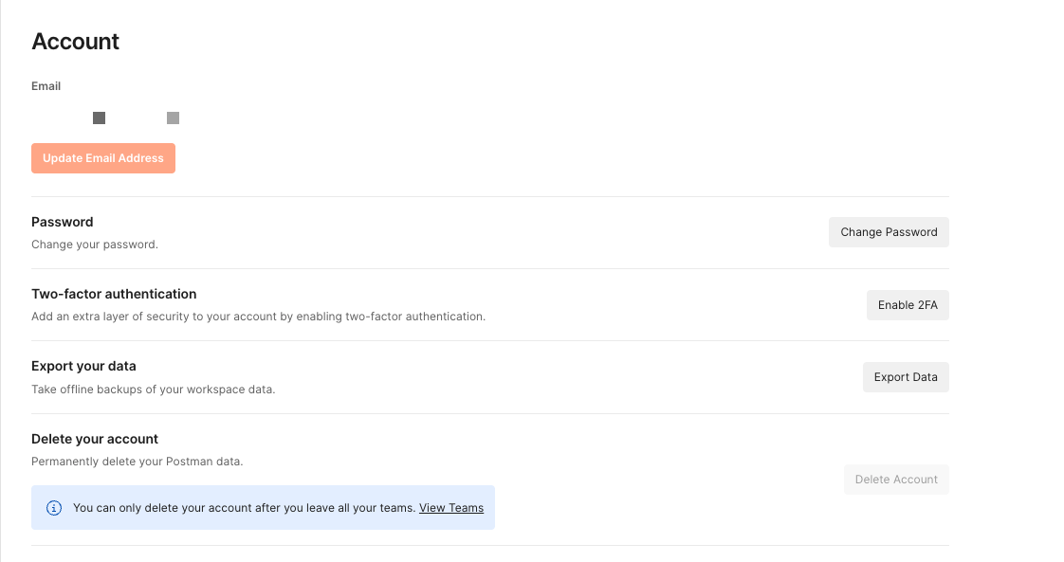Image resolution: width=1064 pixels, height=562 pixels.
Task: Click the Export Data button
Action: pos(906,377)
